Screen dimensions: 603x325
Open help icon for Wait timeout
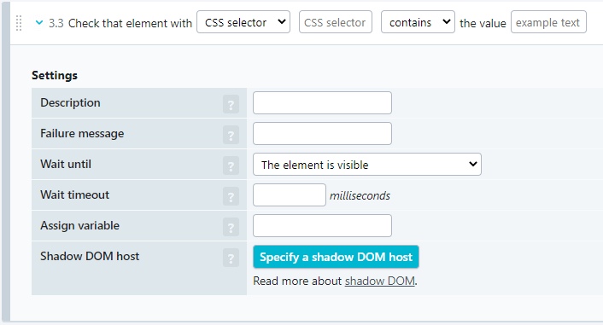(x=231, y=196)
